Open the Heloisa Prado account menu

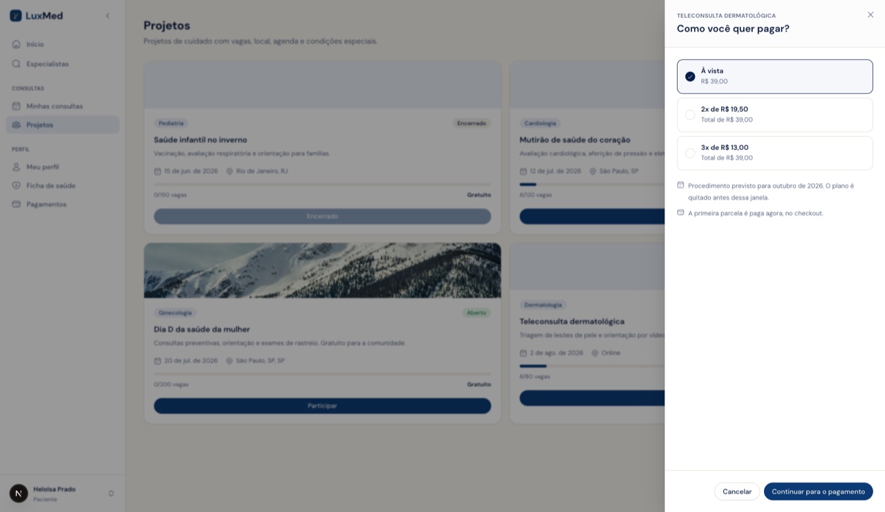coord(63,493)
